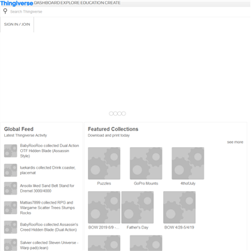Click the Puzzles collection label
This screenshot has width=251, height=251.
click(104, 183)
